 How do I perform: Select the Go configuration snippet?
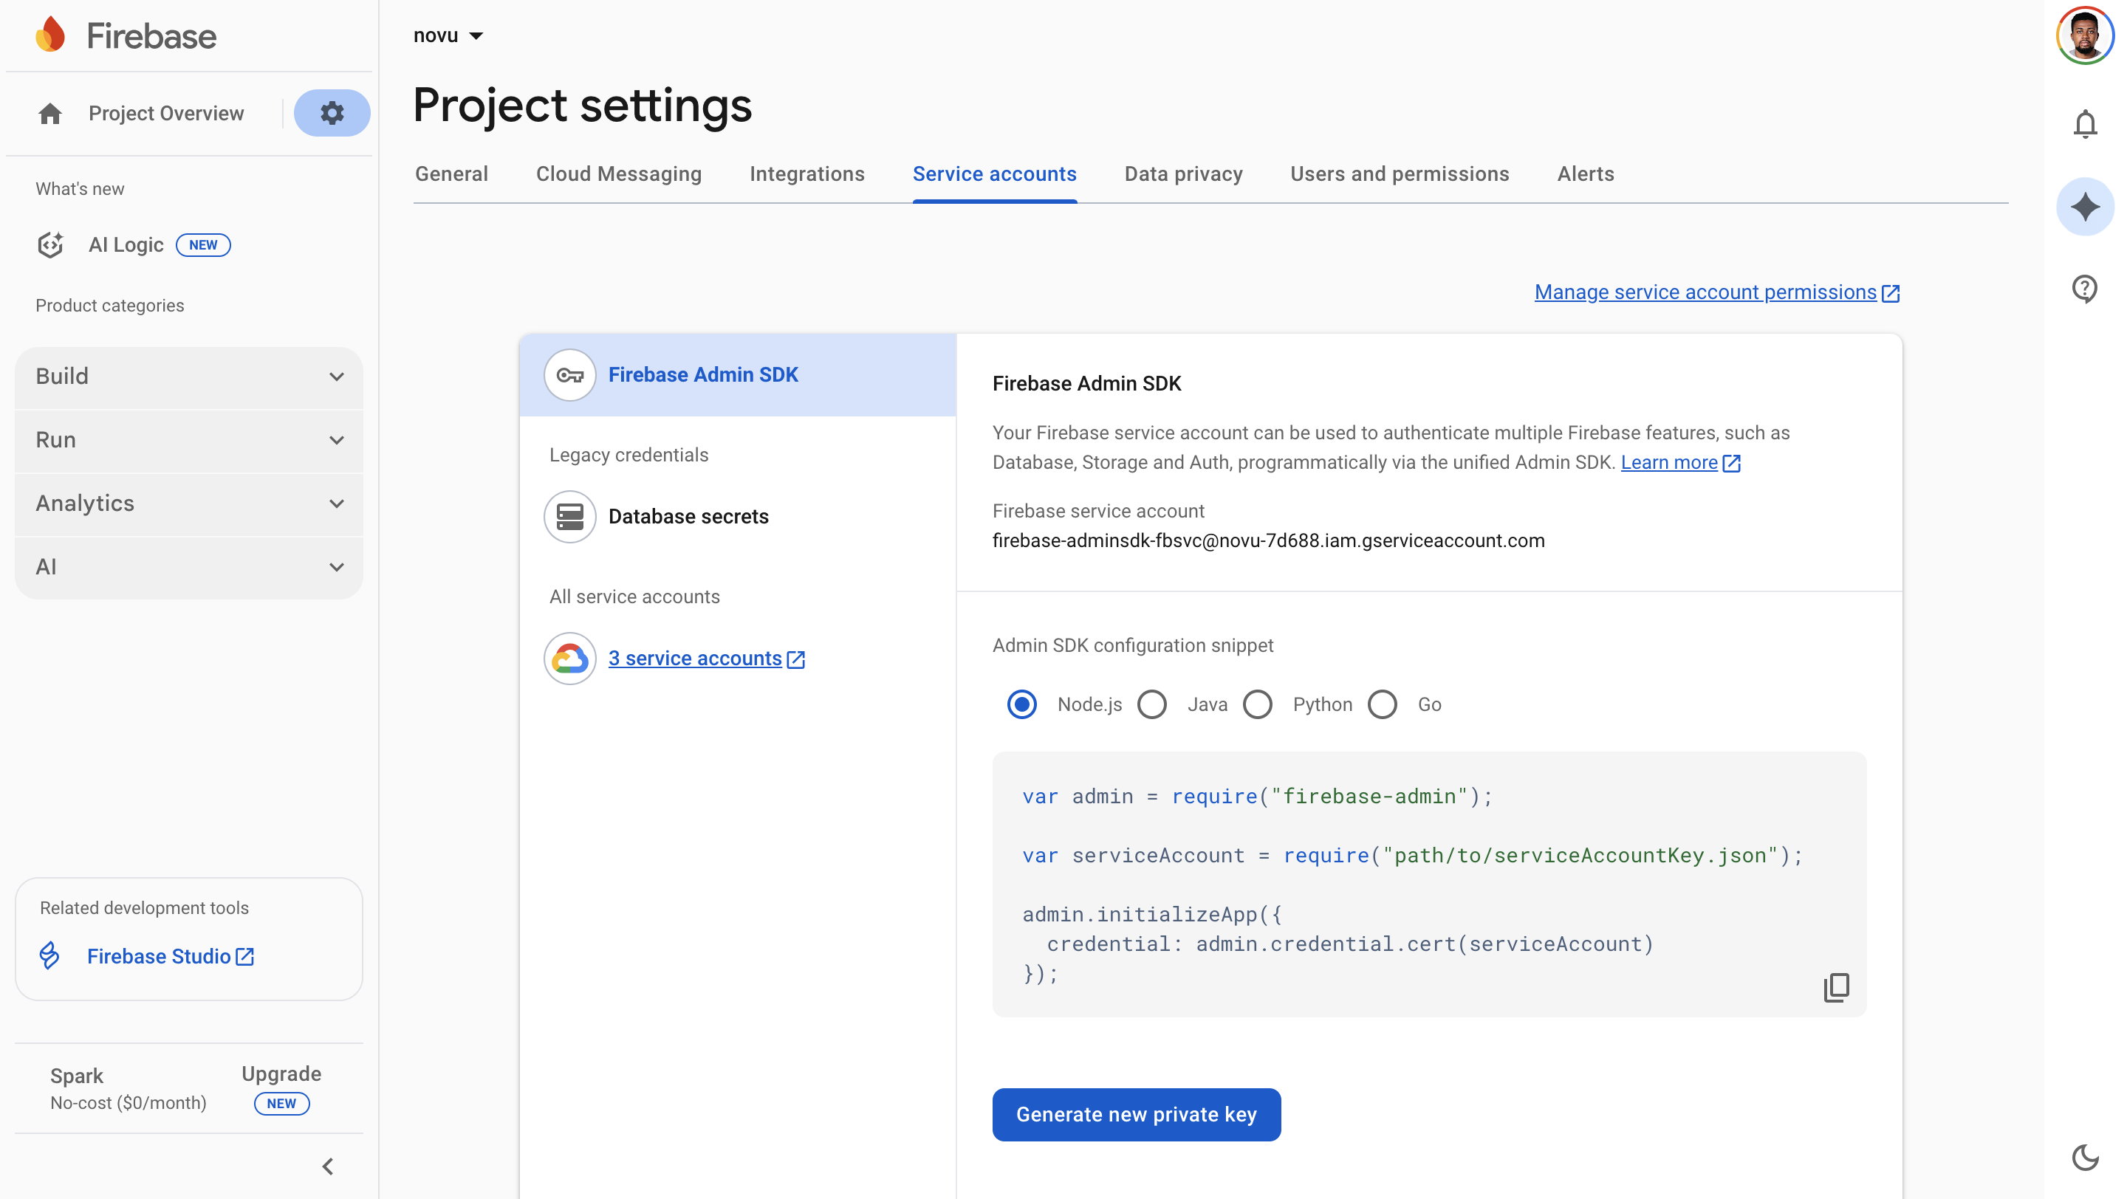[1383, 704]
